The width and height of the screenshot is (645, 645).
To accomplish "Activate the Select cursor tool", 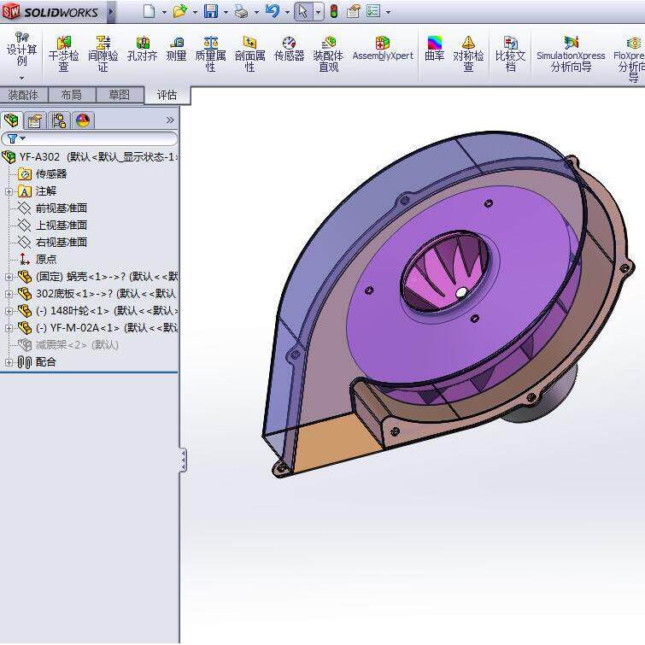I will (303, 11).
